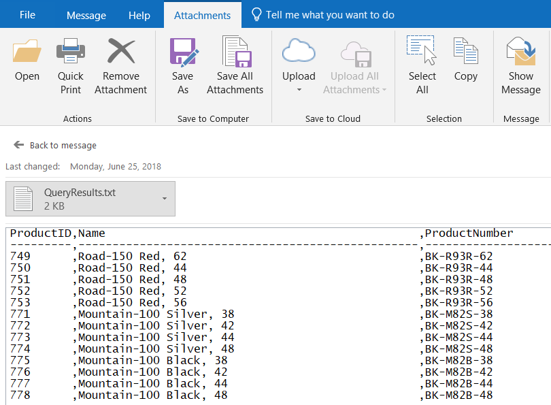Open the Help ribbon tab
The height and width of the screenshot is (405, 551).
[139, 15]
